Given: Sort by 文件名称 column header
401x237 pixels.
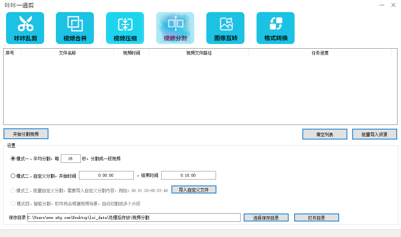Looking at the screenshot, I should coord(67,53).
